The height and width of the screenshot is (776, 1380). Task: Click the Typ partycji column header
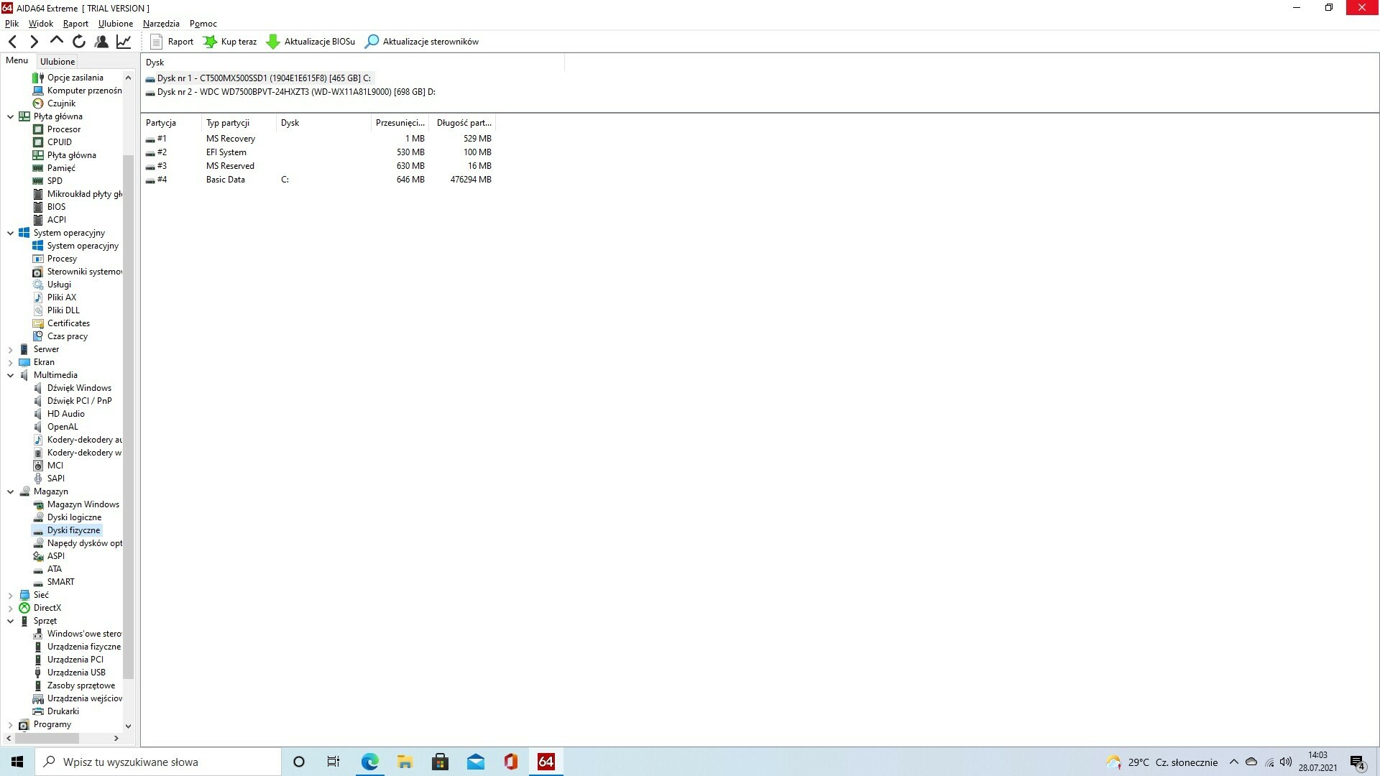(239, 123)
